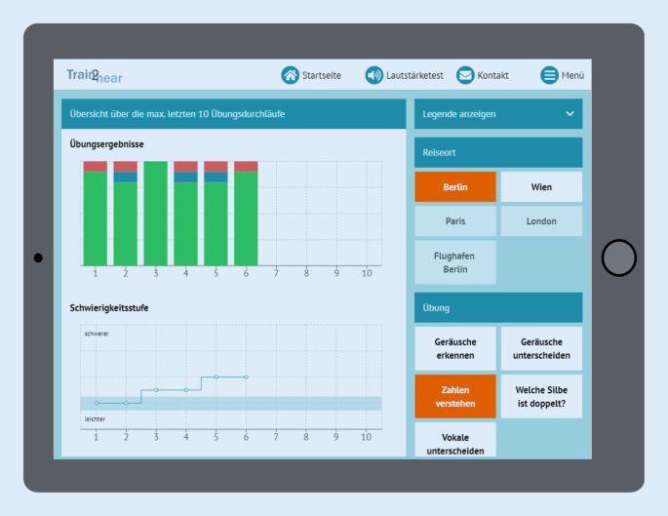Choose Paris as travel destination
The image size is (668, 516).
coord(455,220)
